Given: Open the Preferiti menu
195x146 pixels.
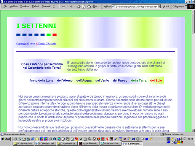Looking at the screenshot, I should 35,6.
